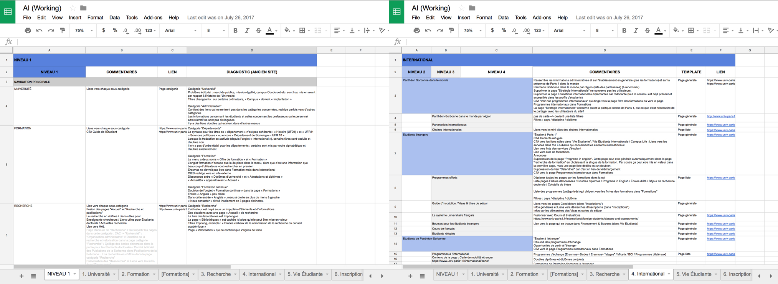Viewport: 778px width, 284px height.
Task: Click the horizontal scrollbar in the left window
Action: (x=122, y=266)
